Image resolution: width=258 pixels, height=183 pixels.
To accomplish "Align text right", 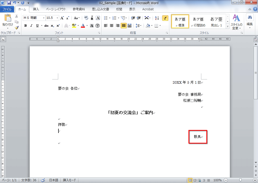I will [117, 26].
